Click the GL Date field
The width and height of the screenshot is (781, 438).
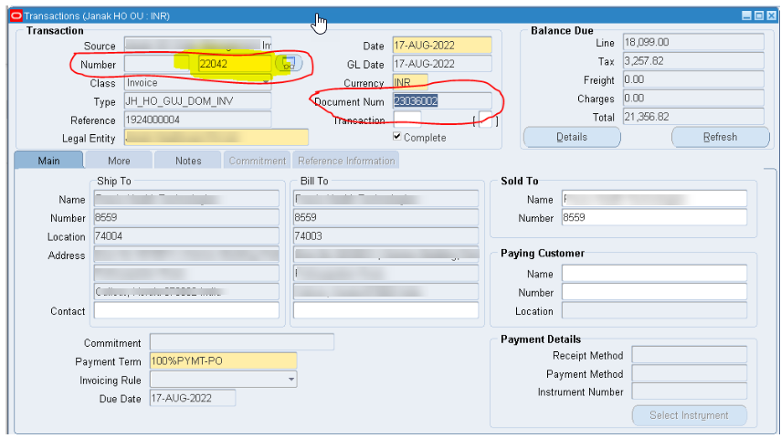click(x=442, y=64)
